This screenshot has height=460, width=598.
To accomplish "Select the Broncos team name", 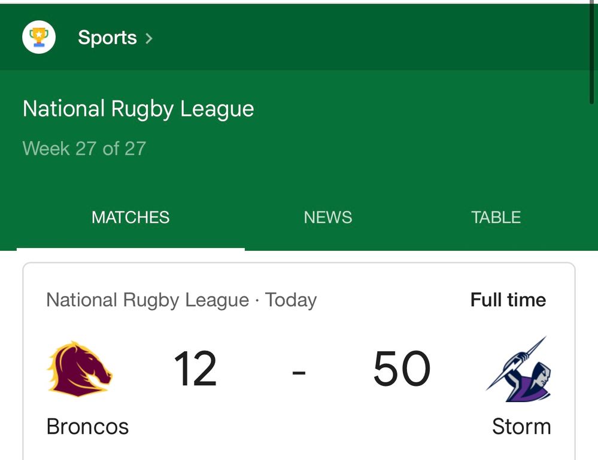I will pos(87,427).
